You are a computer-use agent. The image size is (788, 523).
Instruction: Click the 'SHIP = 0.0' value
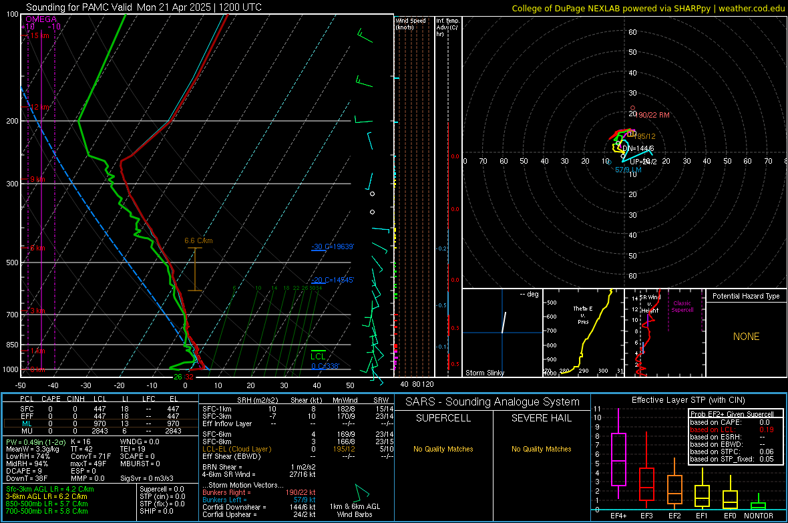(x=156, y=511)
